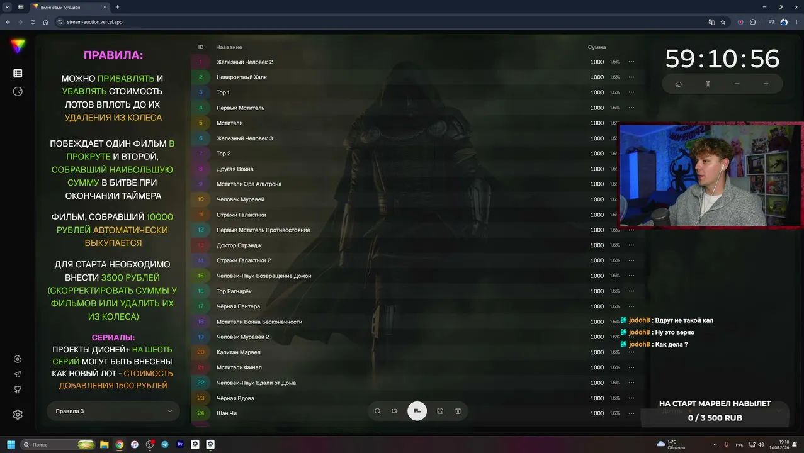Select the lot Чёрная Вдова
The height and width of the screenshot is (453, 804).
point(235,398)
